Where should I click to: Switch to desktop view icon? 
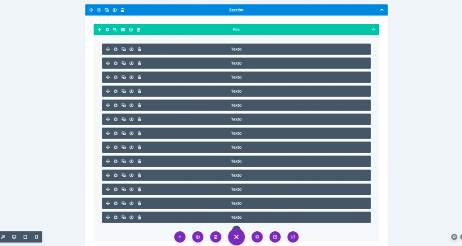click(14, 237)
